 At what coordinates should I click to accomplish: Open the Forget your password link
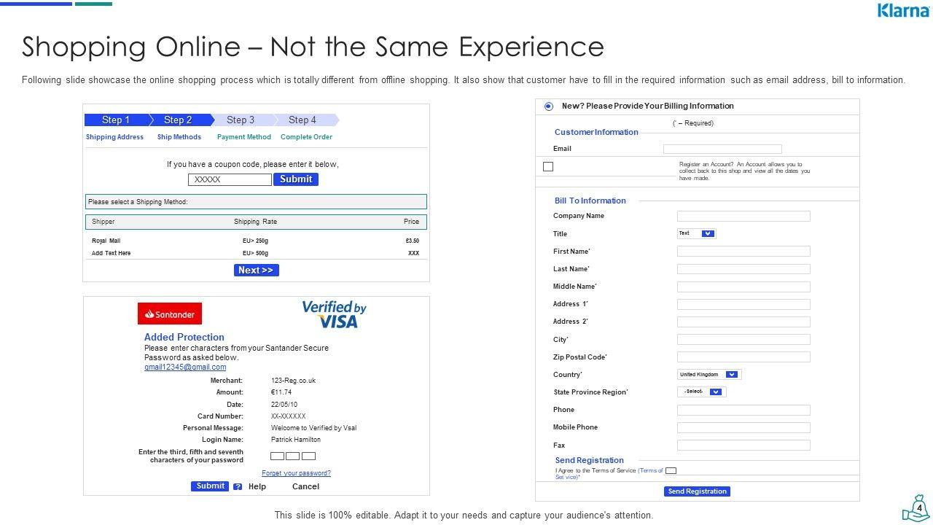[296, 473]
